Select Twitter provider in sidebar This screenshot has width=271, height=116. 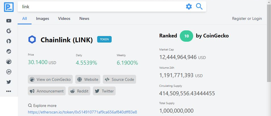[x=9, y=82]
